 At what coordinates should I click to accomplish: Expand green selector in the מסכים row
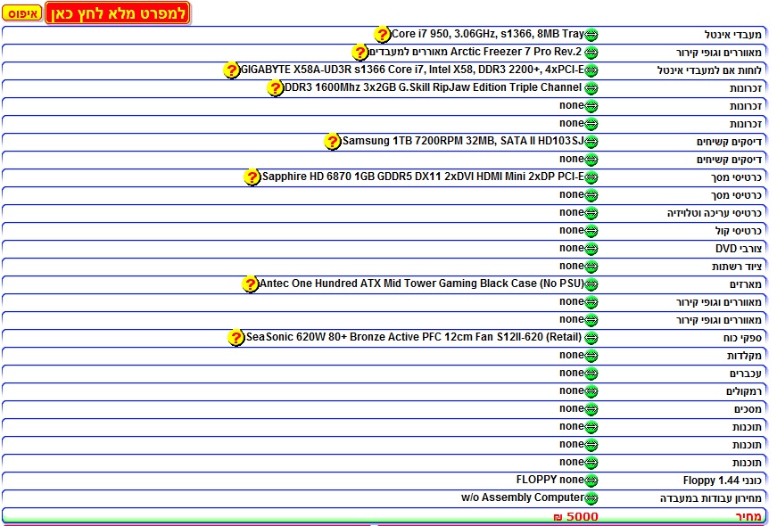(x=591, y=409)
